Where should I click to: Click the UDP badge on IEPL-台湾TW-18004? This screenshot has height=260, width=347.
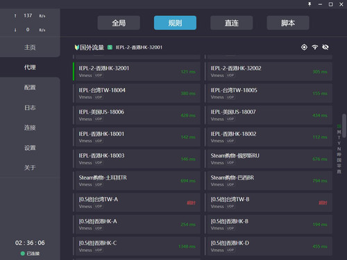[x=99, y=97]
